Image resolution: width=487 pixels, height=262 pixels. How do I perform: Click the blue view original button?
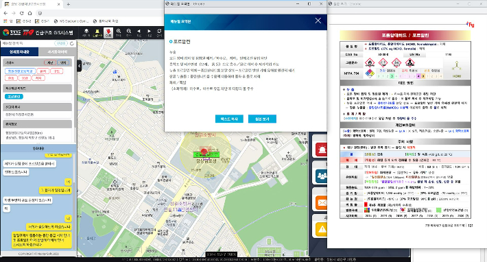pyautogui.click(x=262, y=119)
